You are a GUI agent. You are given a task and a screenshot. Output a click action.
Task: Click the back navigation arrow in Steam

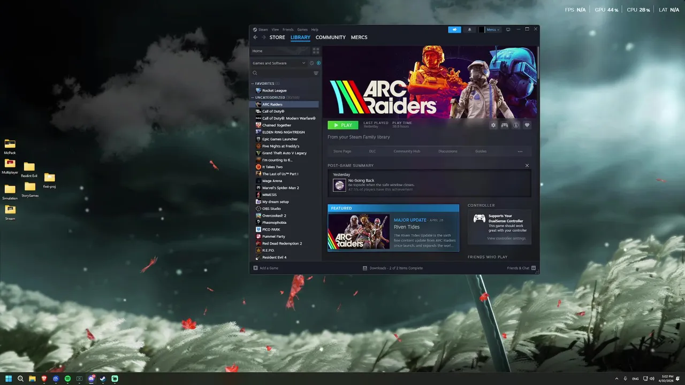[x=255, y=37]
